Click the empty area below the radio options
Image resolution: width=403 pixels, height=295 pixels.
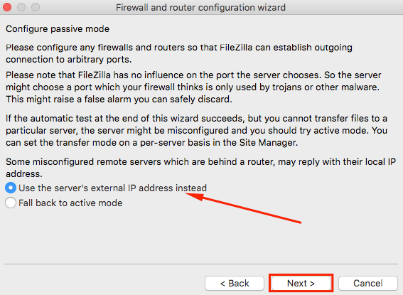[x=201, y=237]
